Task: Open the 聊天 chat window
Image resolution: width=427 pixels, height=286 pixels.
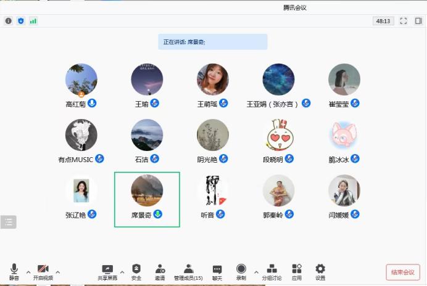Action: coord(217,271)
